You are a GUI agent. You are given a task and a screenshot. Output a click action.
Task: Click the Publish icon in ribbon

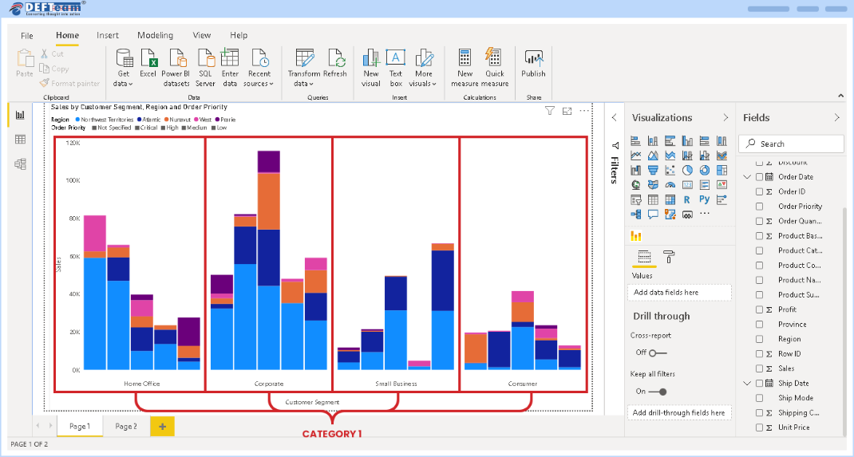533,58
